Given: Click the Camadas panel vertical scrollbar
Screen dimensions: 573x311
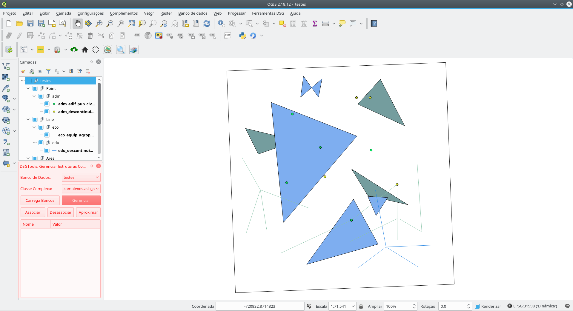Looking at the screenshot, I should [x=99, y=104].
